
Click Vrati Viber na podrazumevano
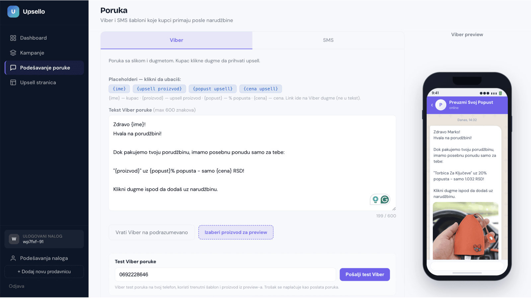pos(152,232)
